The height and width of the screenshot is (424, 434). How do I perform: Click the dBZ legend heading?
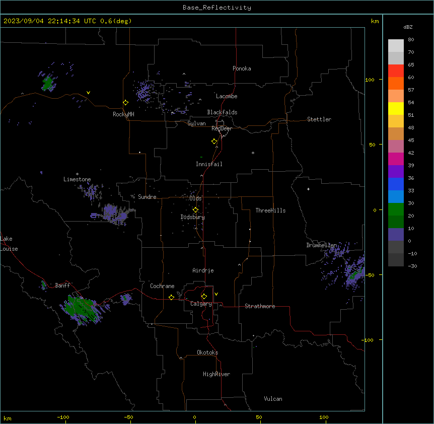click(408, 27)
